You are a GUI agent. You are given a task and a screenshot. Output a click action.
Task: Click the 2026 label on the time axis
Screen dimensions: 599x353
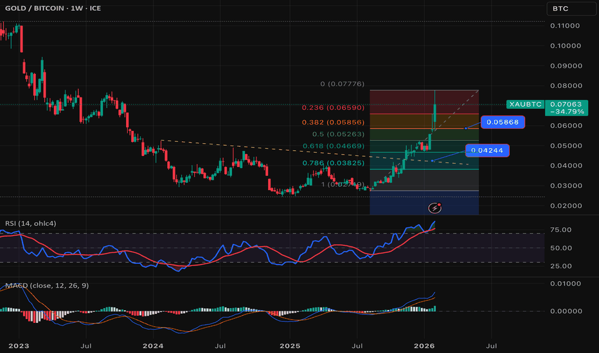pos(424,346)
